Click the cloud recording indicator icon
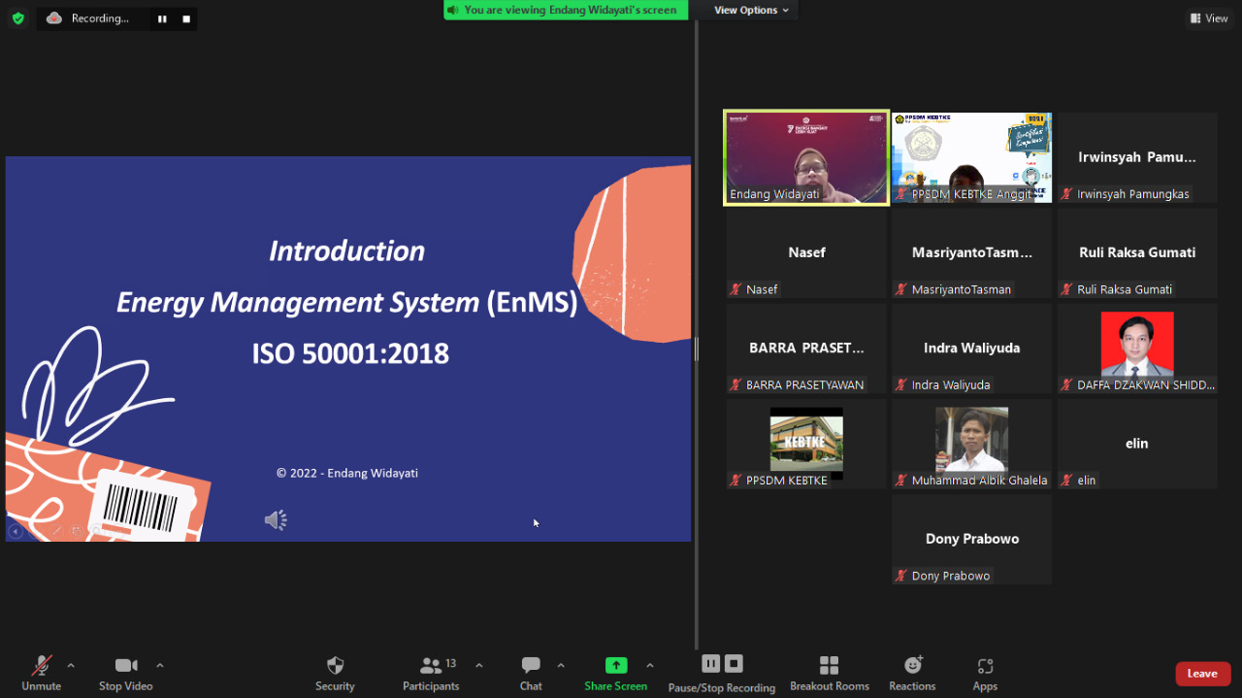The height and width of the screenshot is (698, 1242). pos(54,18)
